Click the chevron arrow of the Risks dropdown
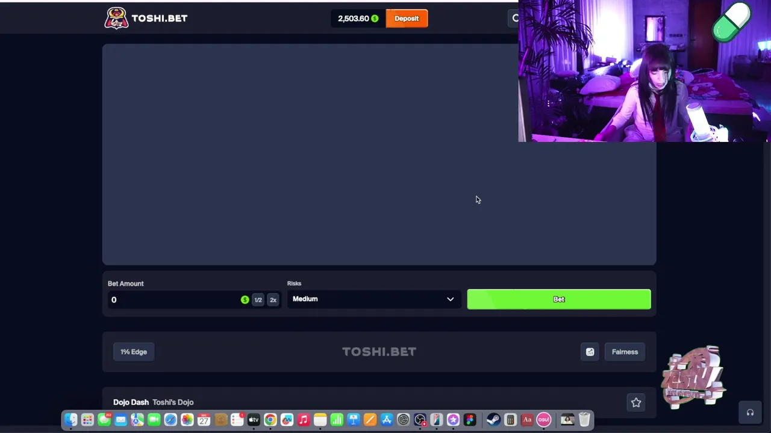This screenshot has width=771, height=433. [450, 299]
